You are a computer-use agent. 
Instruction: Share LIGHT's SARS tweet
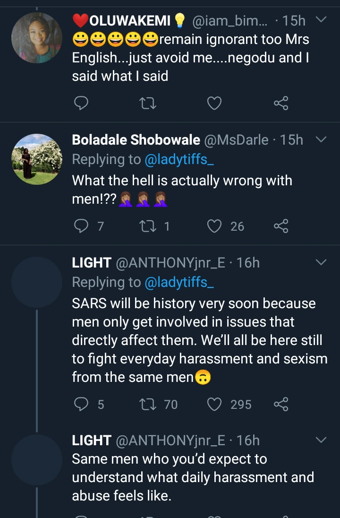point(281,404)
